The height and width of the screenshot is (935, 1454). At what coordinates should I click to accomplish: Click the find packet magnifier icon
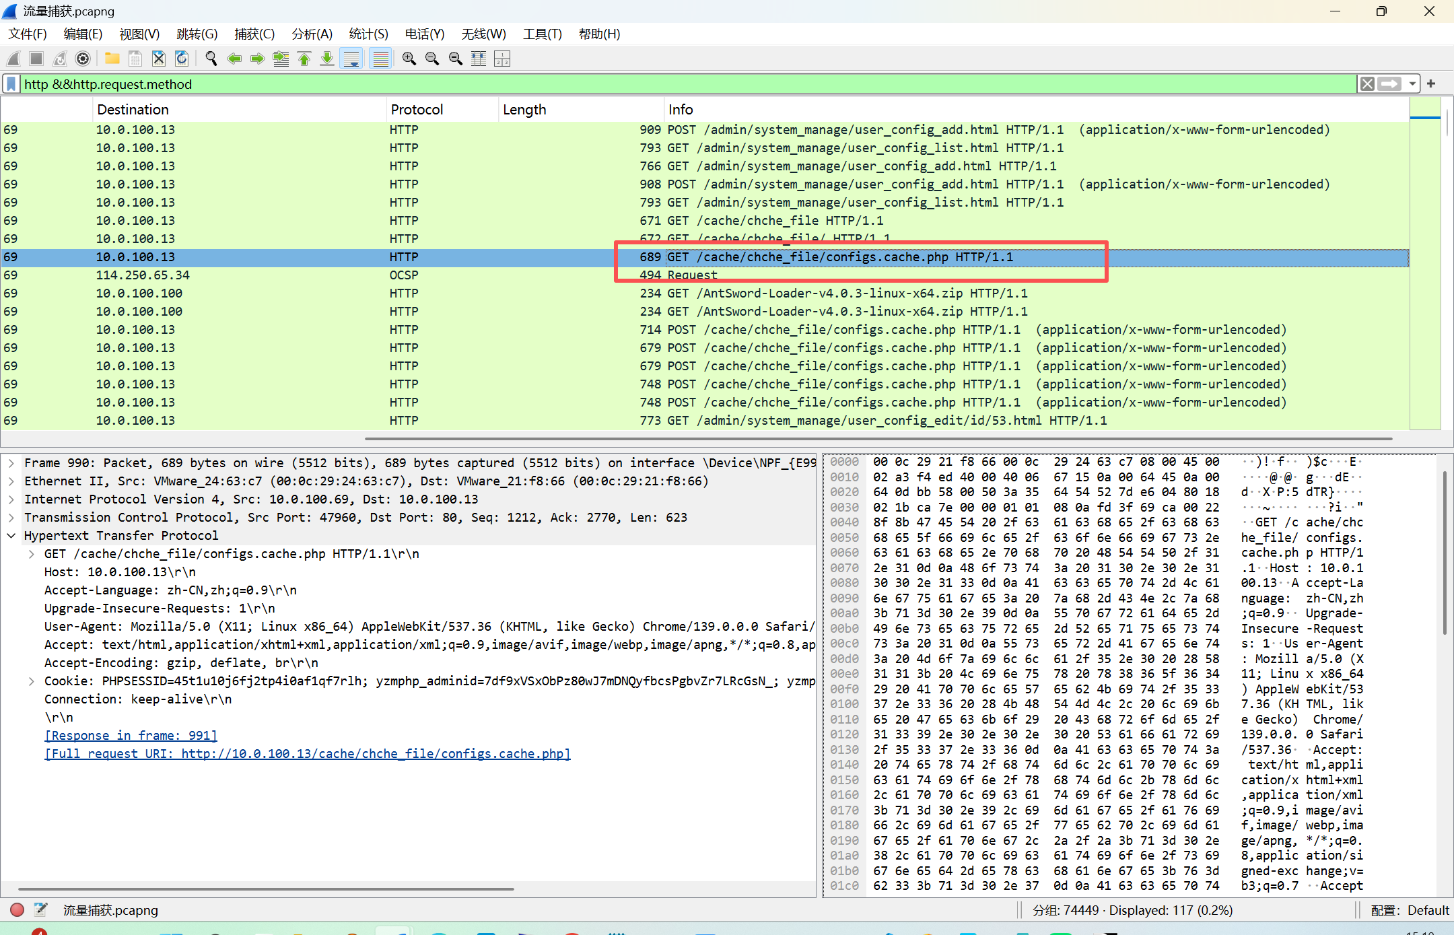pyautogui.click(x=211, y=59)
